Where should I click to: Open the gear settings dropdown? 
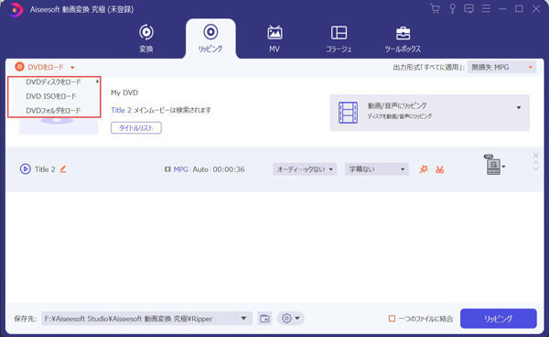pos(291,319)
